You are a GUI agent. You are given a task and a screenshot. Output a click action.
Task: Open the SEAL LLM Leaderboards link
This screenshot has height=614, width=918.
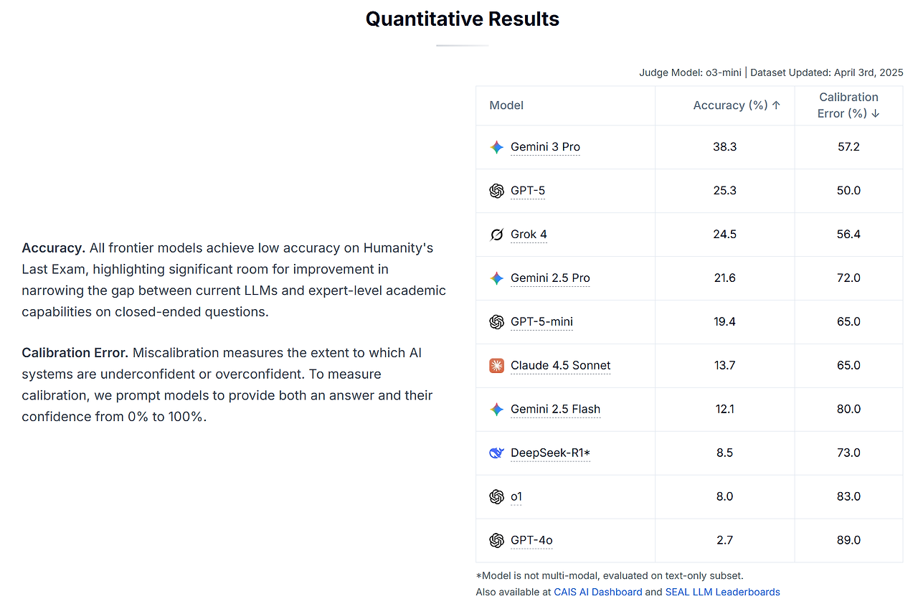(722, 592)
